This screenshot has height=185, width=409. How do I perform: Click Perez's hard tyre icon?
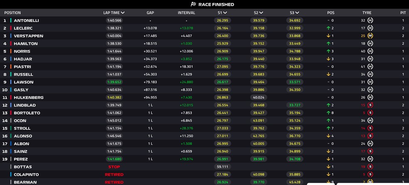370,159
